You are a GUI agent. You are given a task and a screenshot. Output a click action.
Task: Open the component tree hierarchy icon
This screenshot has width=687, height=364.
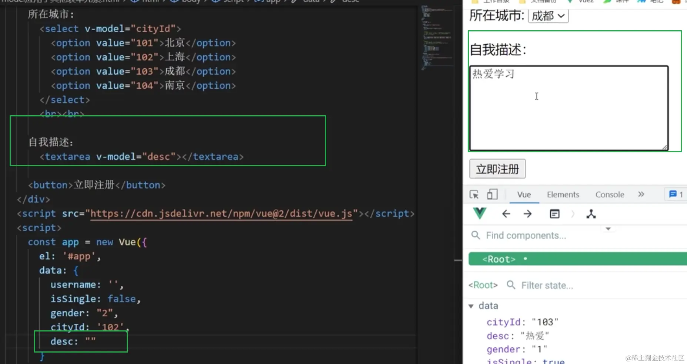(x=591, y=214)
